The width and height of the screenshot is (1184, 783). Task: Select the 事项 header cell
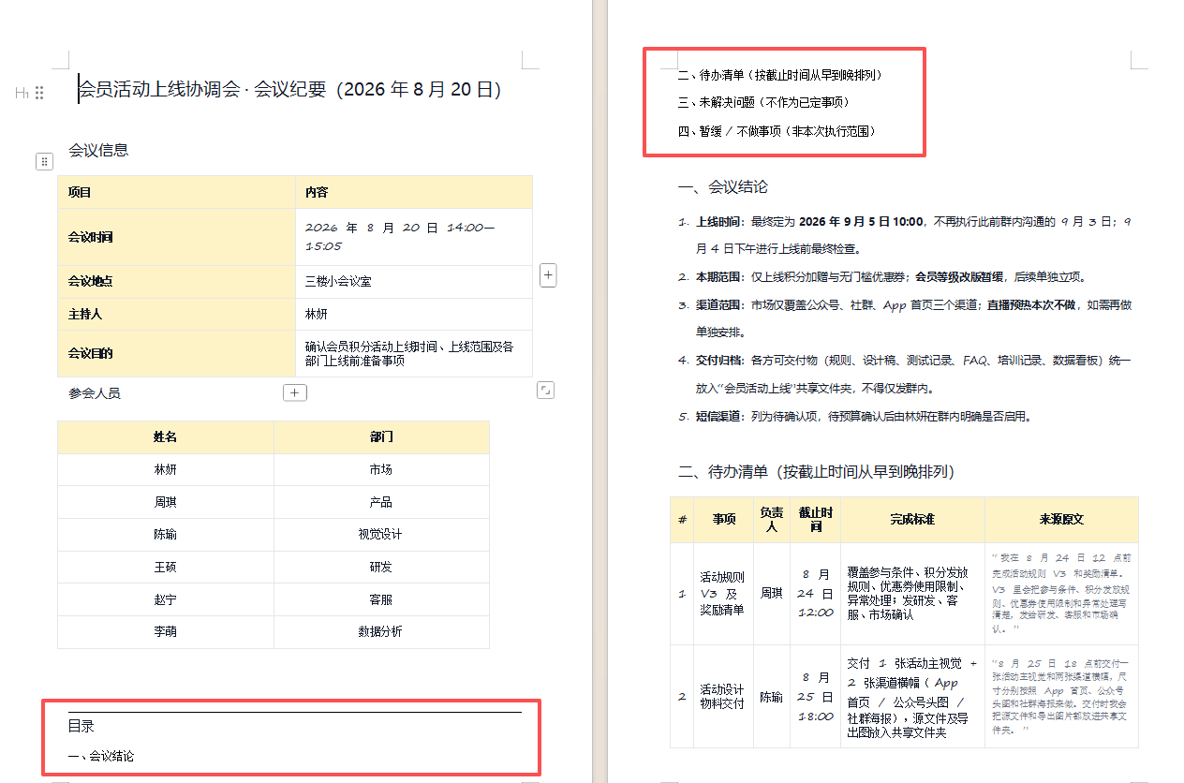click(724, 520)
